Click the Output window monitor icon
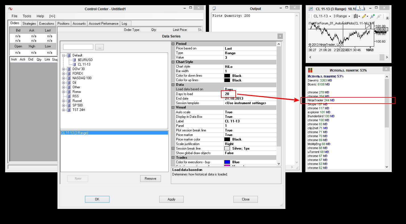 coord(214,9)
